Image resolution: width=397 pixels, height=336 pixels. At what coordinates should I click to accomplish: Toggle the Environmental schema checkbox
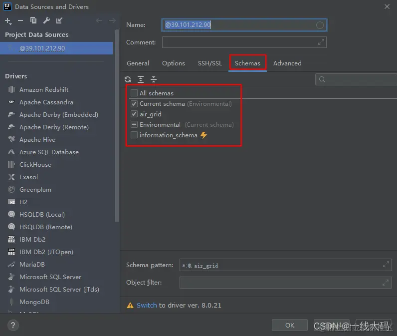pos(134,124)
